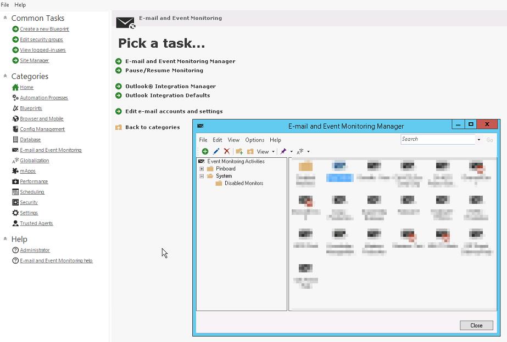Open the View dropdown in the toolbar

point(265,151)
